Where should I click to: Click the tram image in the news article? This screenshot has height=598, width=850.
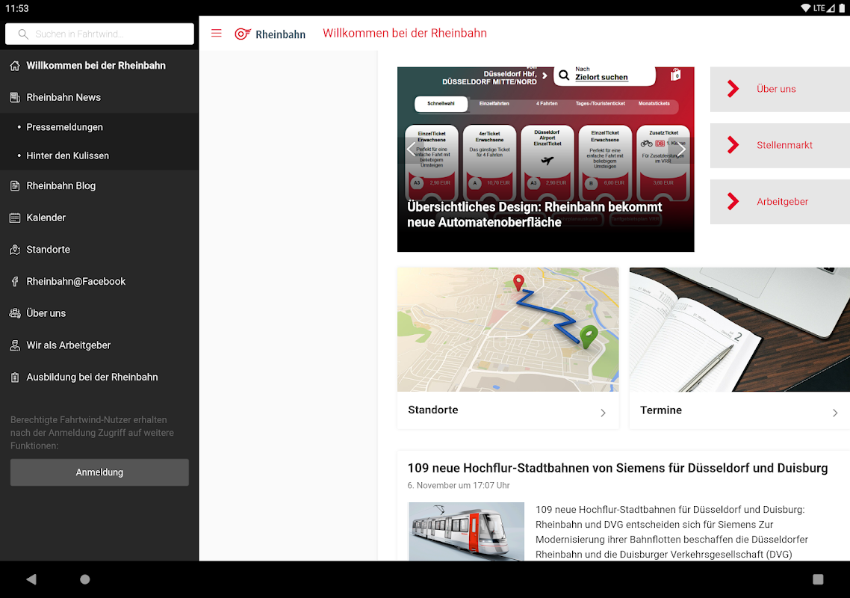pos(466,531)
